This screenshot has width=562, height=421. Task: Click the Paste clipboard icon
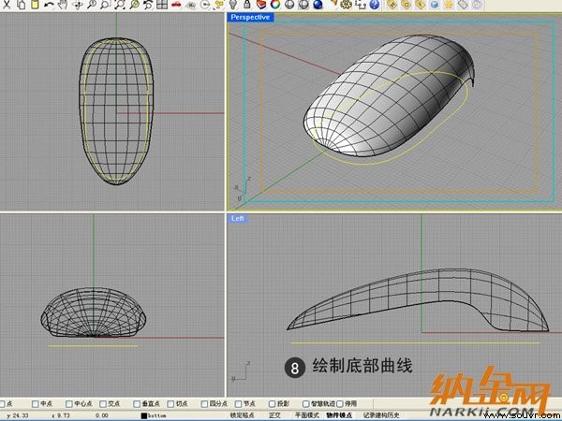point(35,5)
